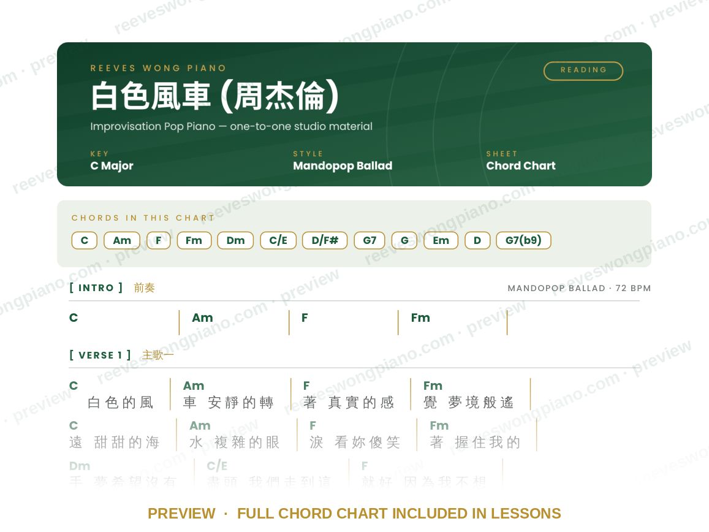Click the lyric 白色的風
709x532 pixels.
120,402
